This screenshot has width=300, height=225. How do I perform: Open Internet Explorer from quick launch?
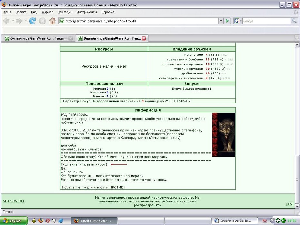coord(61,220)
